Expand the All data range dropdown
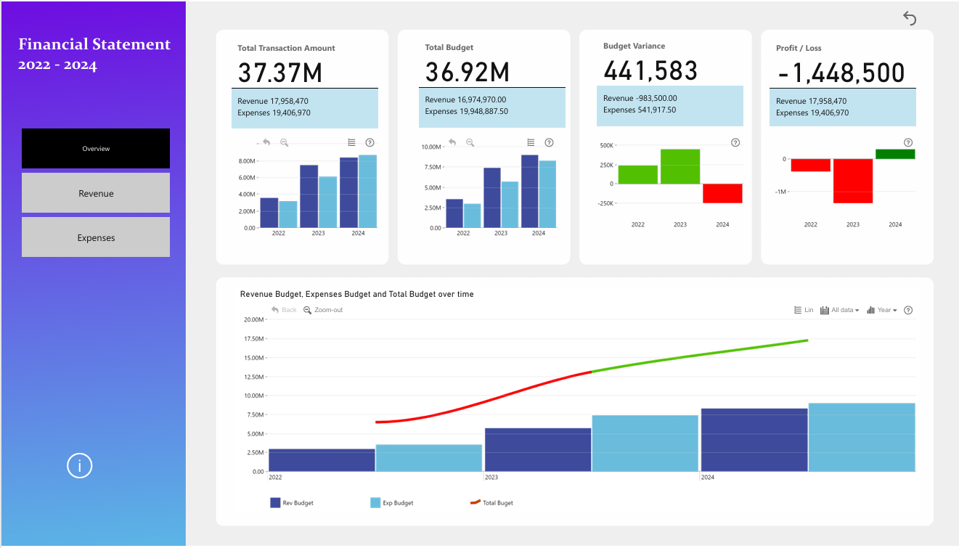 click(840, 311)
